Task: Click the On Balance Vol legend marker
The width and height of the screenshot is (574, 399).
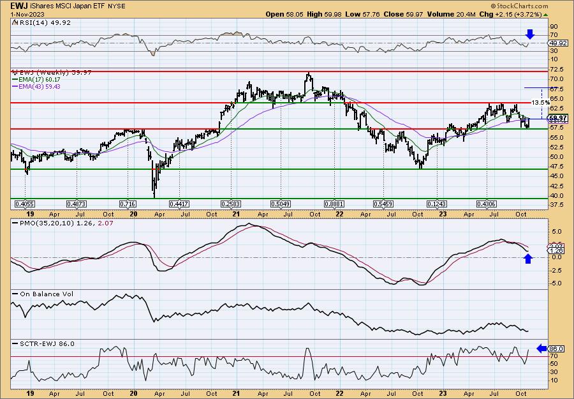Action: coord(15,294)
